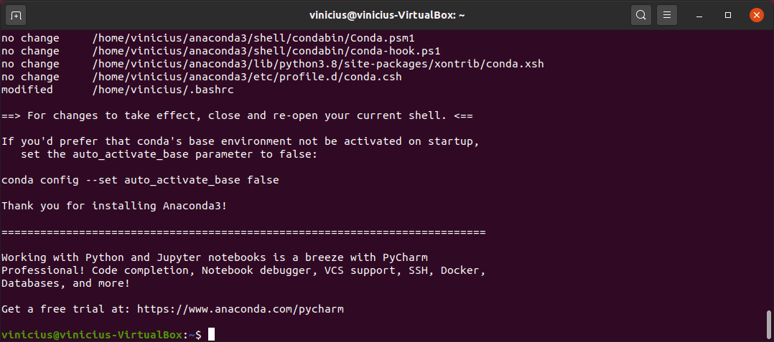
Task: Click the equals-sign separator line
Action: 244,232
